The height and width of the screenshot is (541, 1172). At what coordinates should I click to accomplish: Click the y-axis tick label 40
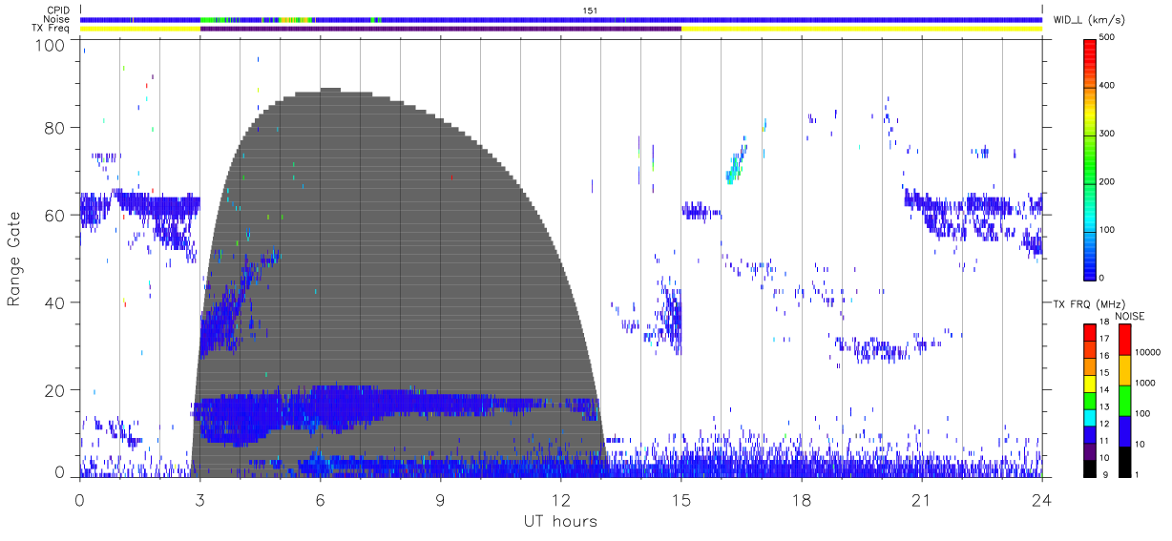[56, 302]
